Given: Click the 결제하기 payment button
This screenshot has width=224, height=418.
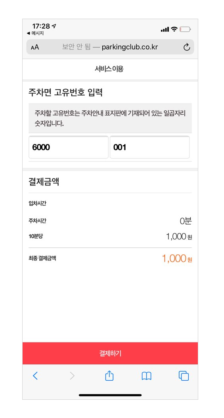Looking at the screenshot, I should pos(110,353).
